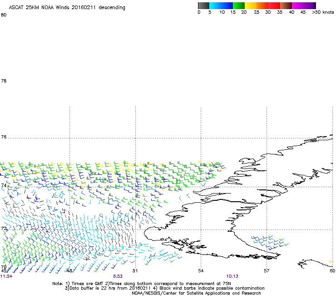The width and height of the screenshot is (336, 296).
Task: Click the 'NOAA/NESDIS/Center for Satellite Applications and Research' credit
Action: coord(196,293)
